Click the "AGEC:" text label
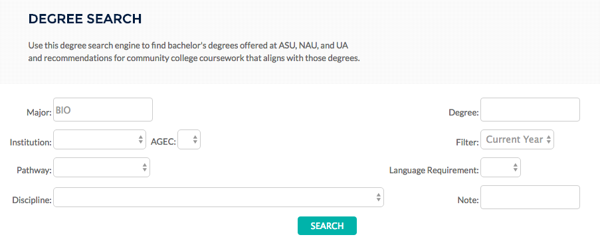Image resolution: width=600 pixels, height=247 pixels. coord(163,143)
